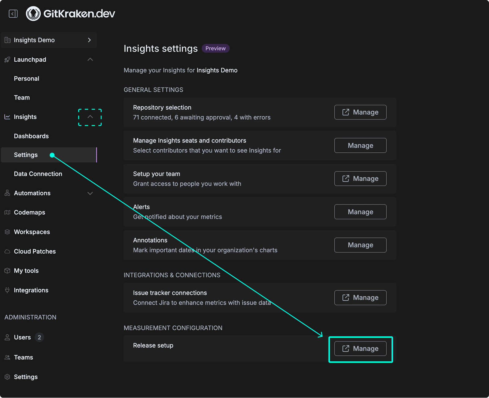Expand the Automations section chevron
The height and width of the screenshot is (398, 489).
90,193
